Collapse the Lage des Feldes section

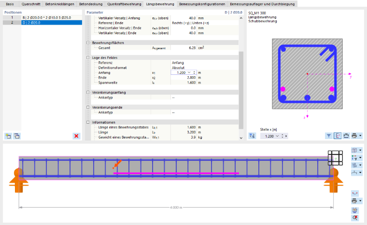(x=88, y=57)
